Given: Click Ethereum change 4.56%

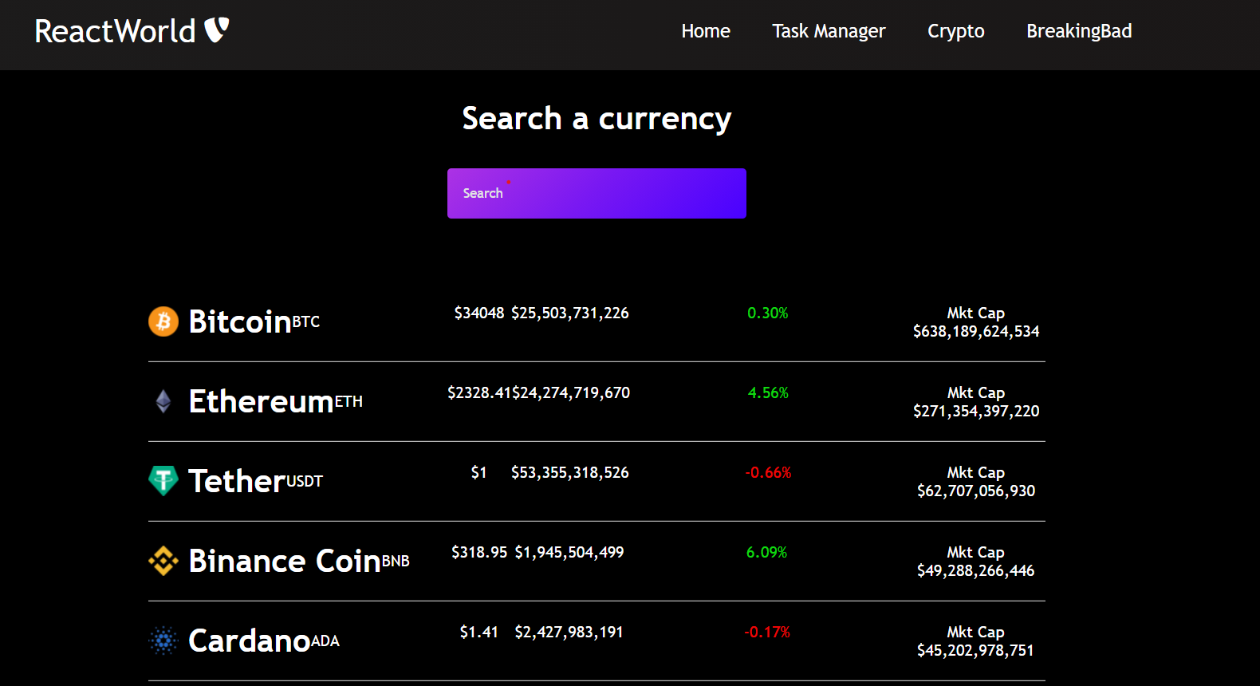Looking at the screenshot, I should (x=768, y=392).
